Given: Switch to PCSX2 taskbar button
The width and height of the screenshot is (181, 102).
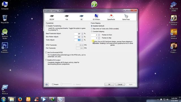Looking at the screenshot, I should [x=61, y=99].
